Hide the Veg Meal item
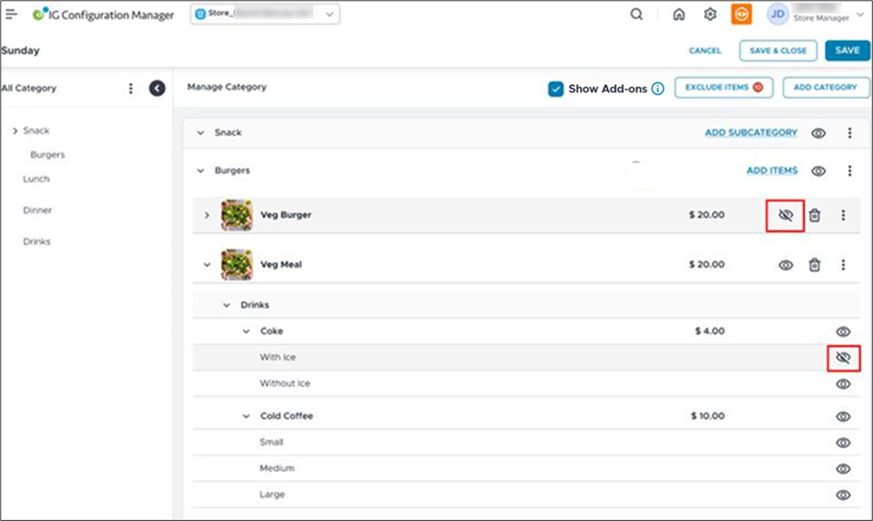This screenshot has height=521, width=873. point(785,264)
